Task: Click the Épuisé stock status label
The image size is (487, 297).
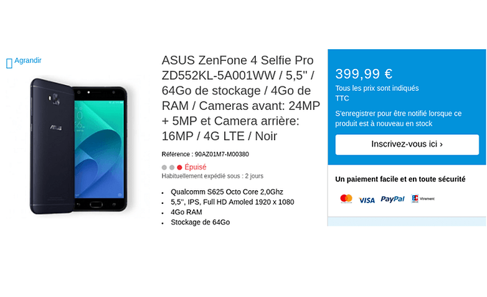Action: [x=196, y=167]
